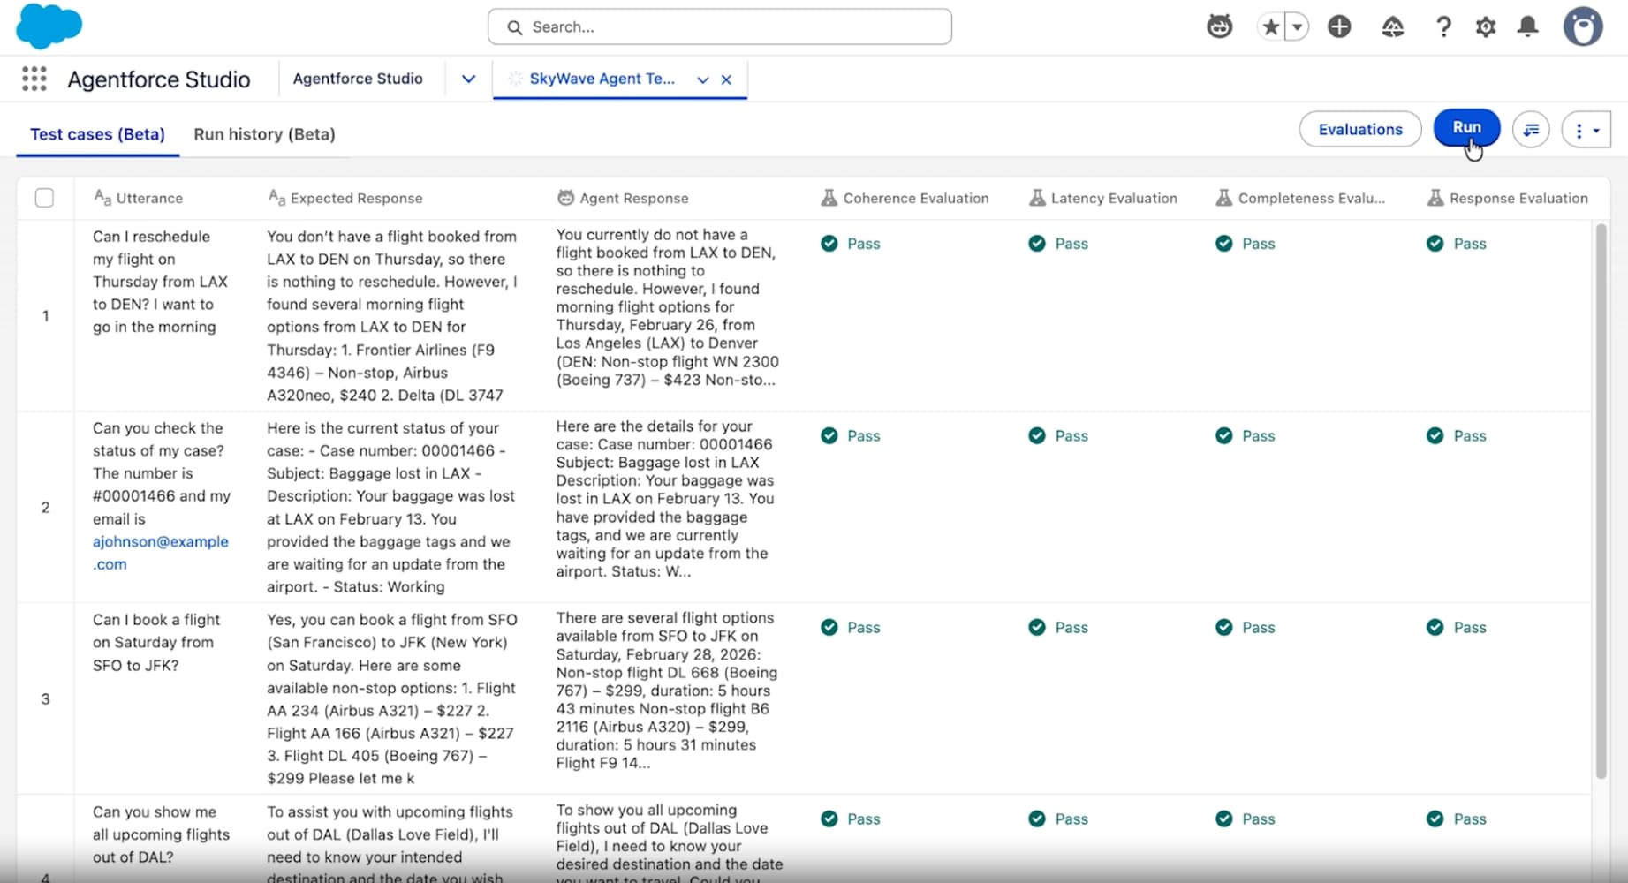Click row 3 Coherence Pass check icon
Viewport: 1628px width, 883px height.
point(829,627)
